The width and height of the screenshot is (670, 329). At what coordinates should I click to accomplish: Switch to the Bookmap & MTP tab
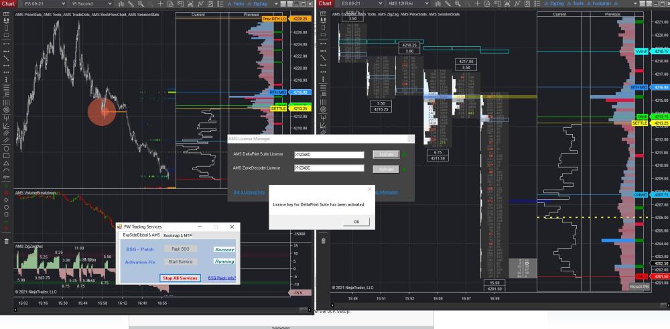pyautogui.click(x=182, y=235)
